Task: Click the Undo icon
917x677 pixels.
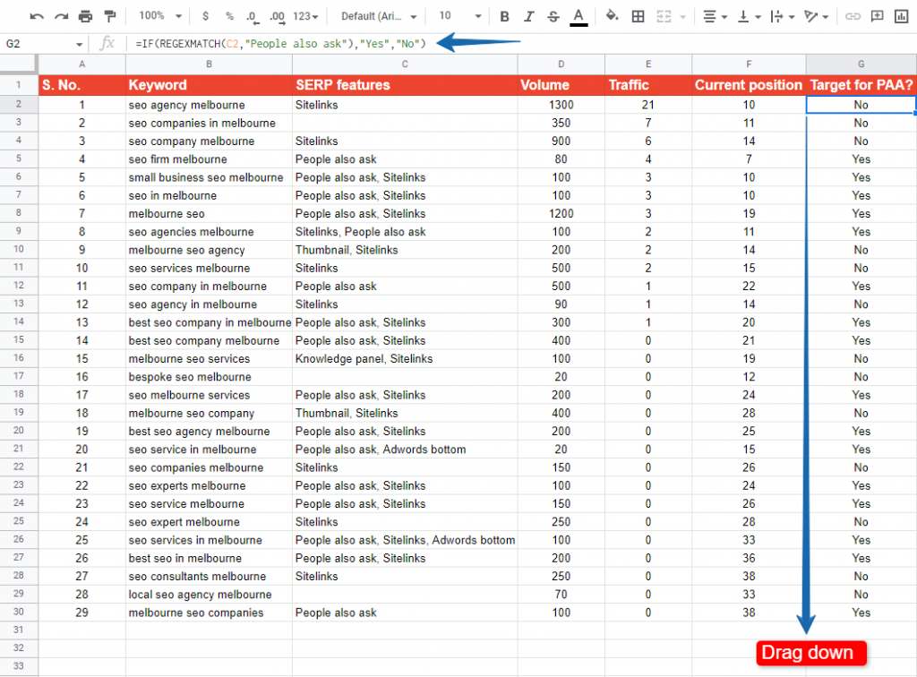Action: (x=36, y=16)
